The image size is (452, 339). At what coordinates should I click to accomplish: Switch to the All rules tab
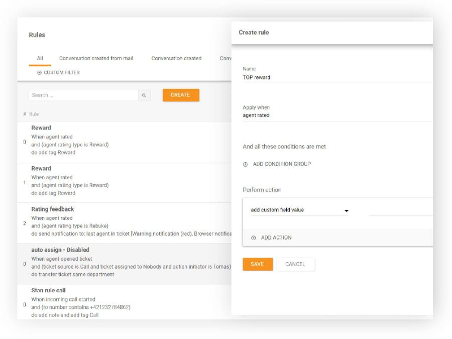[x=40, y=59]
